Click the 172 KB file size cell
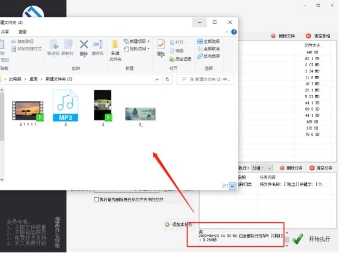Image resolution: width=339 pixels, height=253 pixels. click(312, 128)
